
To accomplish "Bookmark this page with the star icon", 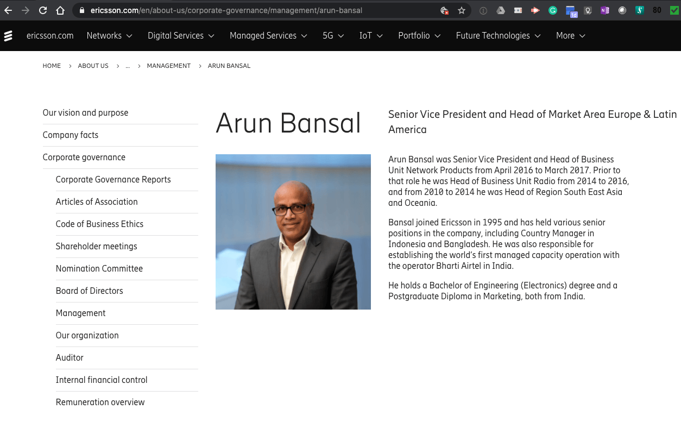I will coord(461,10).
